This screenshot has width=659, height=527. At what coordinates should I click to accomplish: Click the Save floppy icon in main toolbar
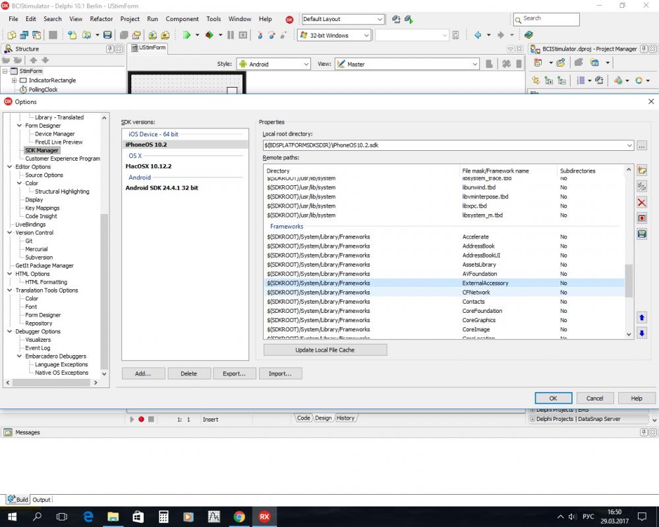pyautogui.click(x=107, y=36)
